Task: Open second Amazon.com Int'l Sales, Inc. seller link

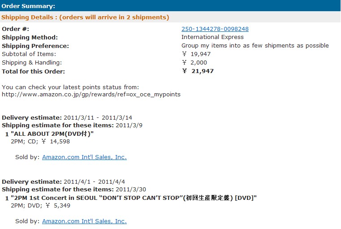Action: coord(84,221)
